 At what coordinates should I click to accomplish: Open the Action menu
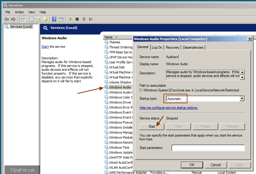pos(19,12)
